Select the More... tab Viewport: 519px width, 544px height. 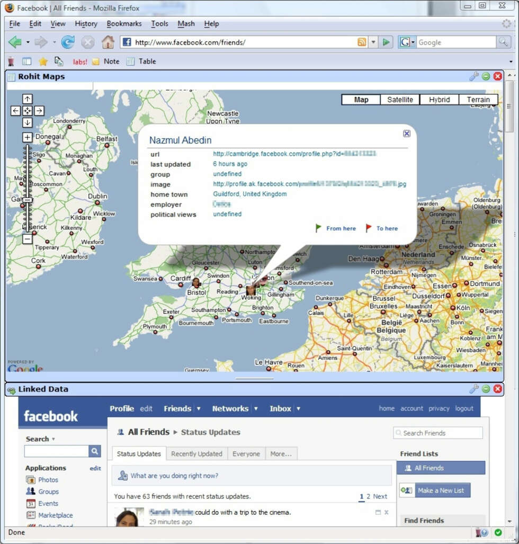click(x=281, y=454)
